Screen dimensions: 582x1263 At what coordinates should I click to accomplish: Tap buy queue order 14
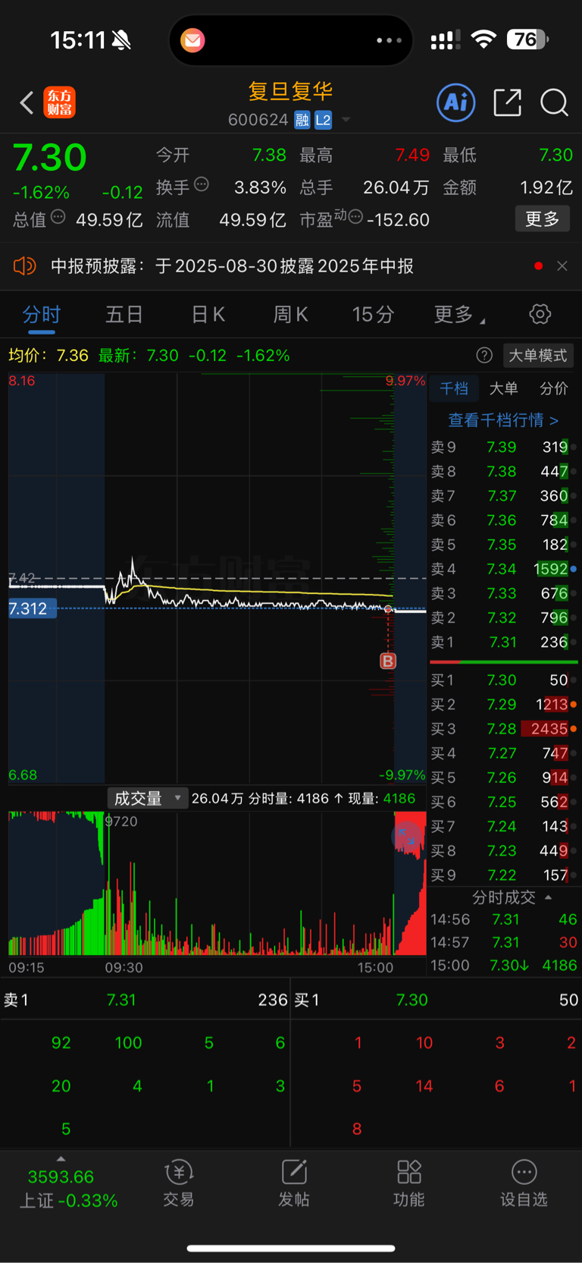coord(424,1086)
